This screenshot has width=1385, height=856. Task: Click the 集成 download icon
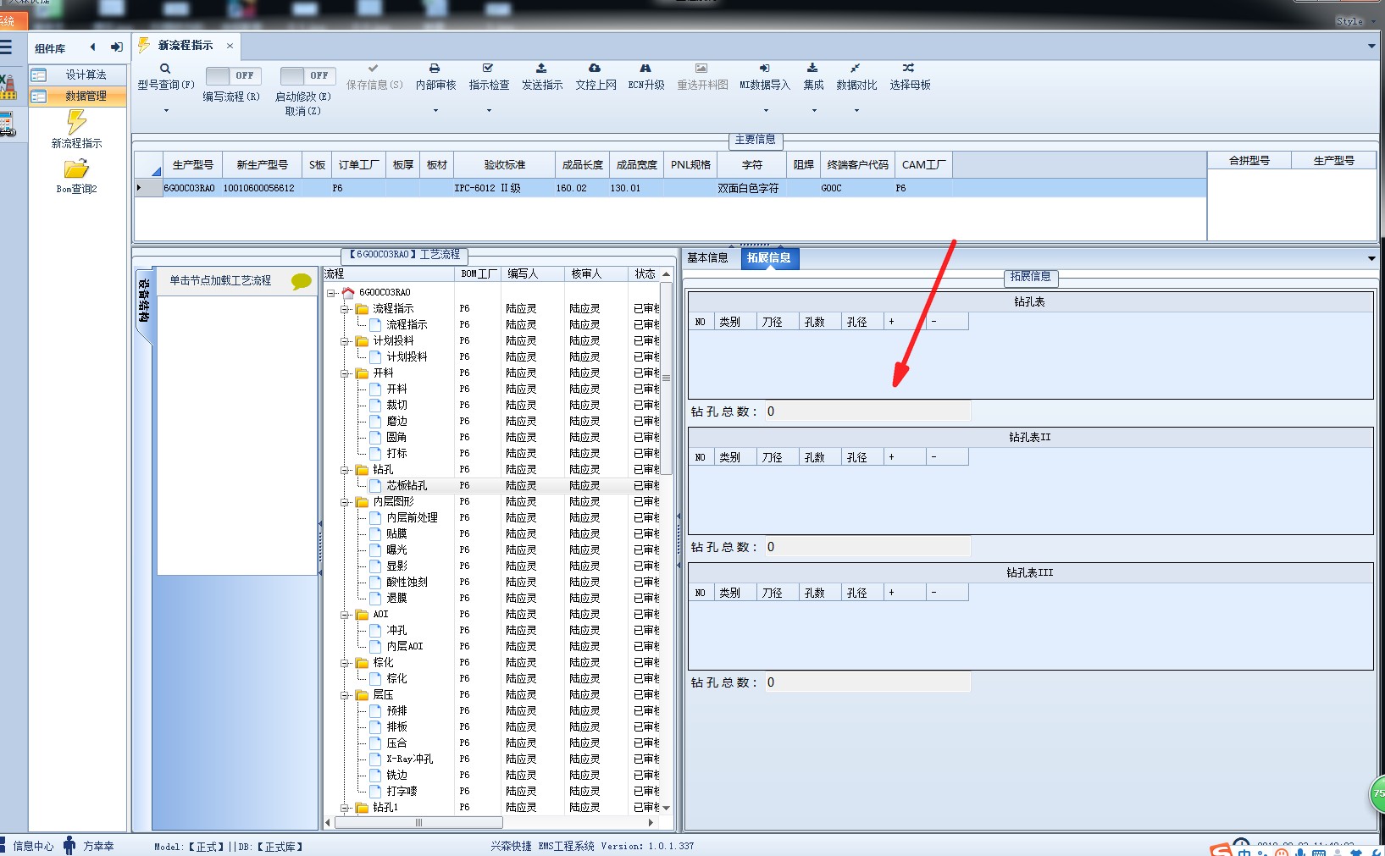(x=812, y=68)
